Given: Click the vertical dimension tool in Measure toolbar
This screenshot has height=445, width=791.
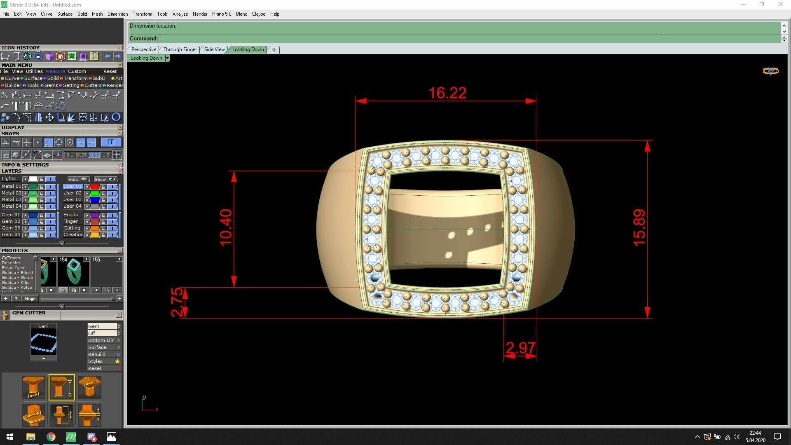Looking at the screenshot, I should coord(61,96).
